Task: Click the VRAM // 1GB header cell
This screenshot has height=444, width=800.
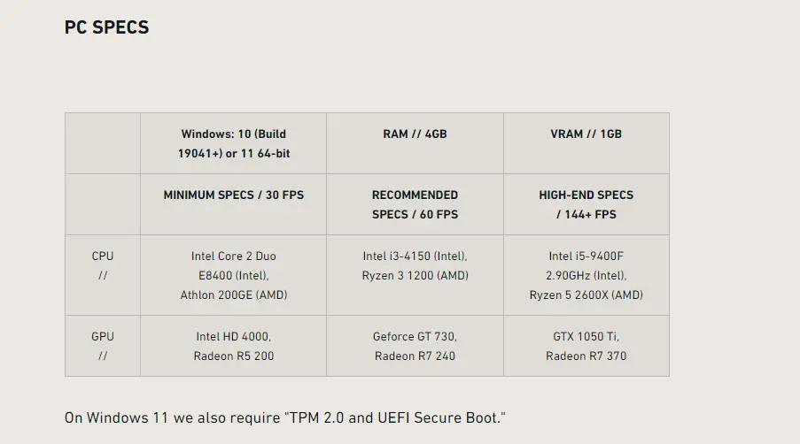Action: pyautogui.click(x=586, y=143)
